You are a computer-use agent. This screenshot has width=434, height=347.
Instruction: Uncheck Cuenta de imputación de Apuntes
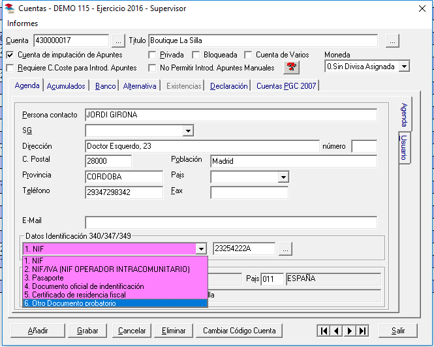10,55
